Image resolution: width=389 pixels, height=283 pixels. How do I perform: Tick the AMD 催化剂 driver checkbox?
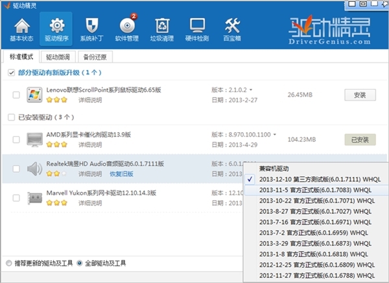[16, 139]
